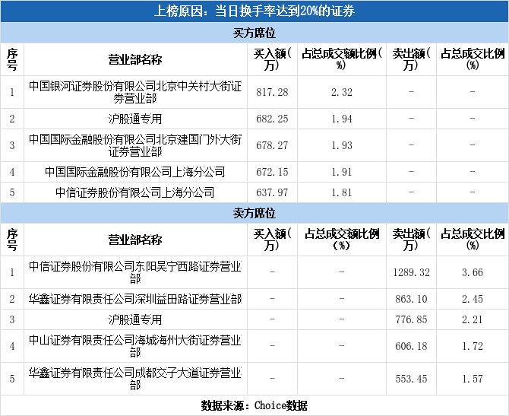Viewport: 509px width, 416px height.
Task: Click sell amount 606.18
Action: tap(411, 346)
